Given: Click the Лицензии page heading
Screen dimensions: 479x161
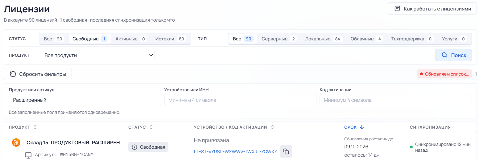Looking at the screenshot, I should pyautogui.click(x=27, y=9).
